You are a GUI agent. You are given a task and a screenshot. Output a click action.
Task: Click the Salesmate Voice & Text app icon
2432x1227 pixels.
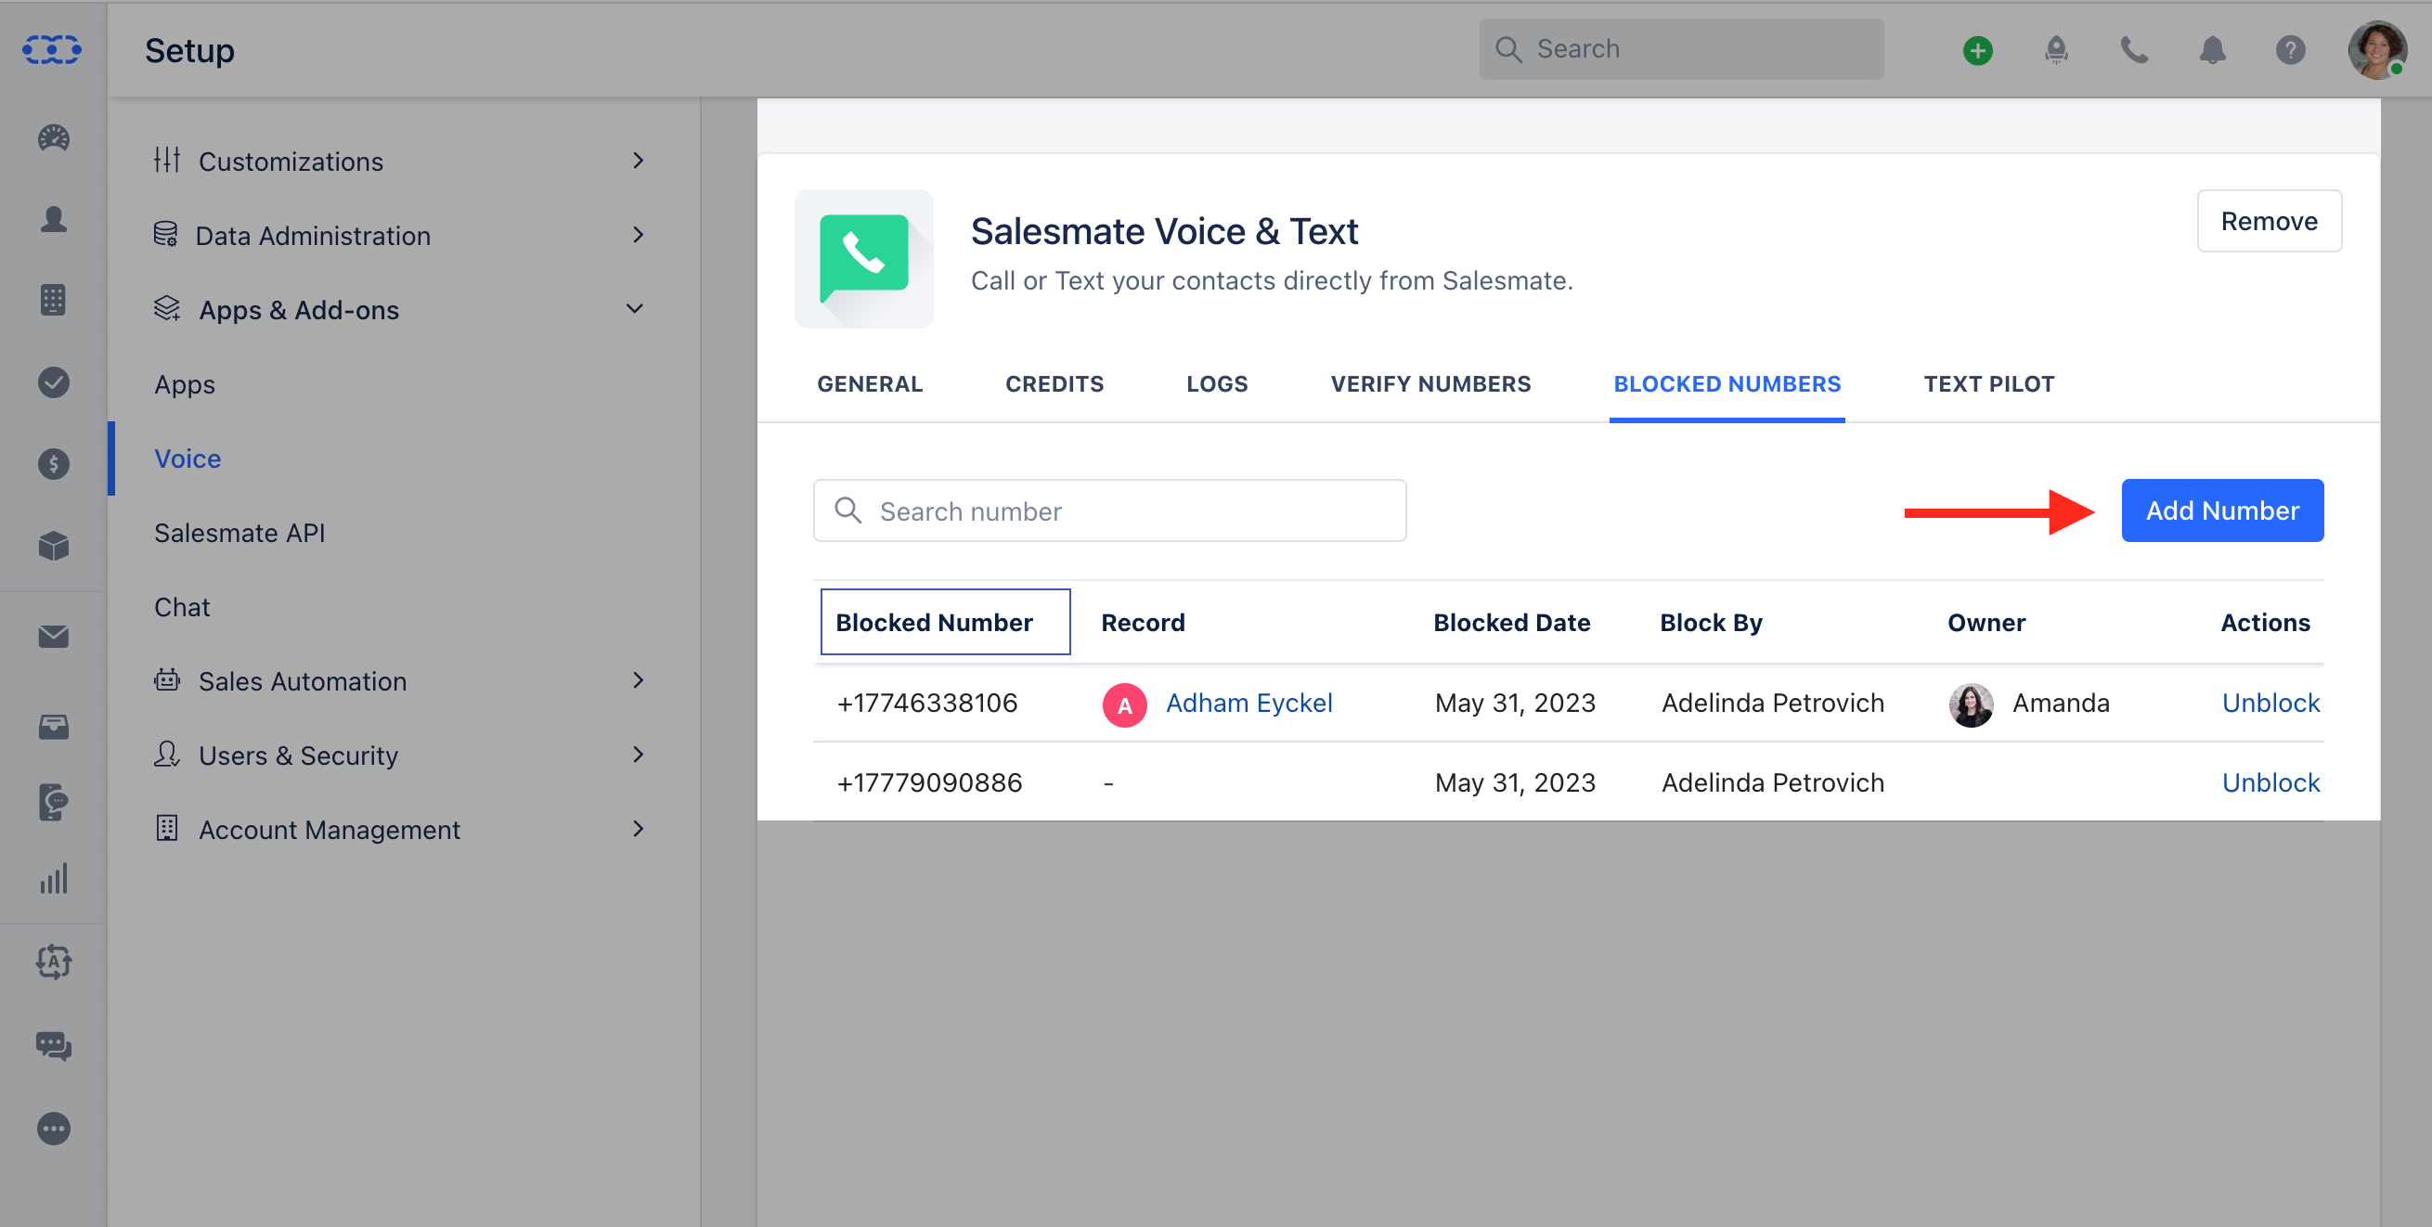click(x=864, y=259)
